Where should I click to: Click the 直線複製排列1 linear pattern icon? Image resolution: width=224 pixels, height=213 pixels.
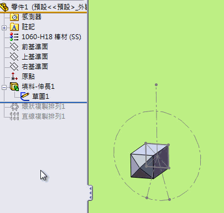point(14,116)
